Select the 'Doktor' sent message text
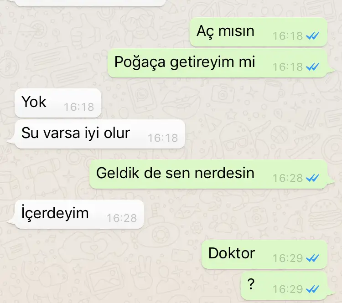This screenshot has height=303, width=342. 232,253
